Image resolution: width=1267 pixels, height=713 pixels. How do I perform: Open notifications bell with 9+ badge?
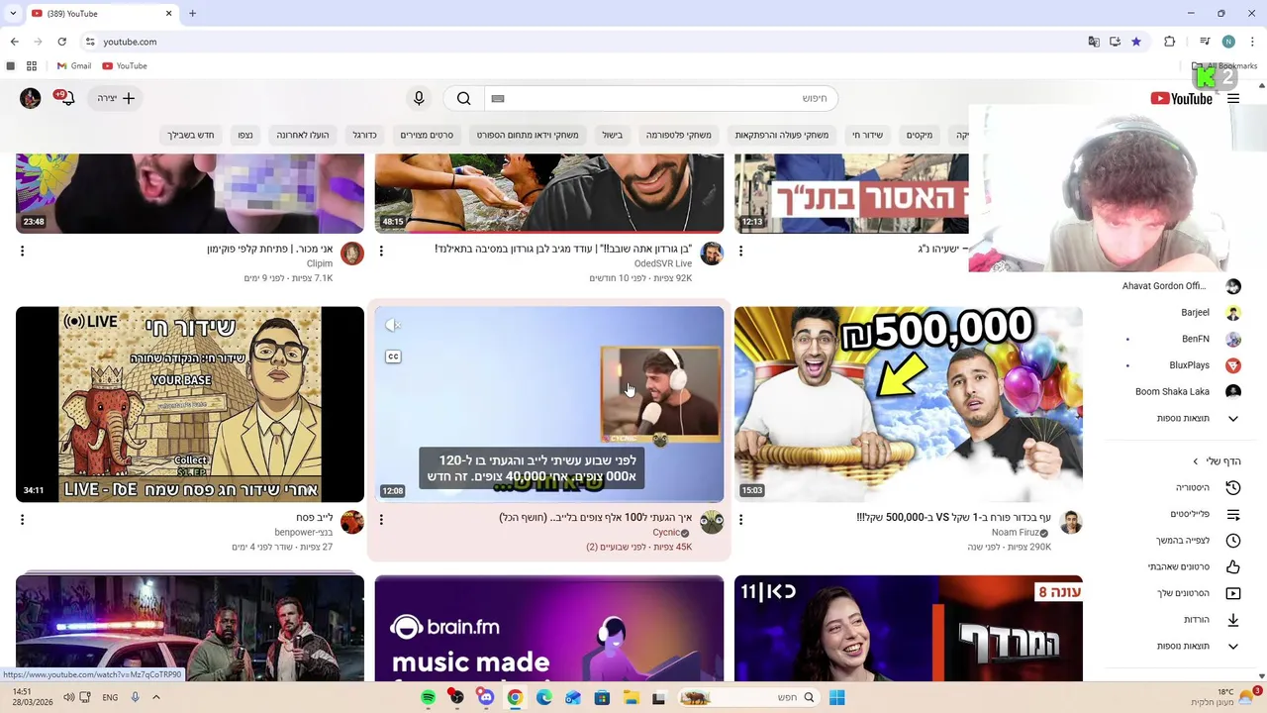click(66, 98)
